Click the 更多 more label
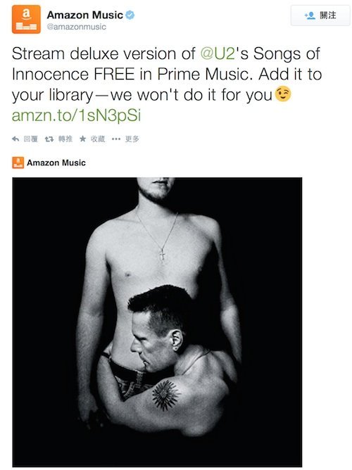 132,139
